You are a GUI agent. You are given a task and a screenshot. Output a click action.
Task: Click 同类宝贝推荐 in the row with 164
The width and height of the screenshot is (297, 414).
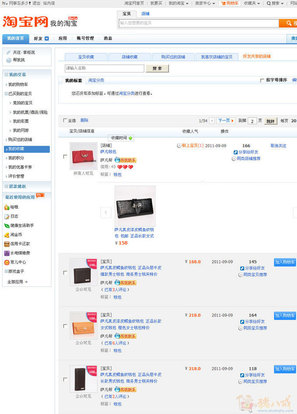tap(252, 328)
